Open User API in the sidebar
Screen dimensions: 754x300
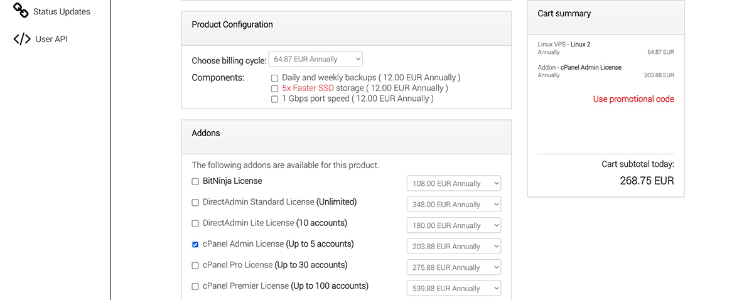click(x=51, y=39)
